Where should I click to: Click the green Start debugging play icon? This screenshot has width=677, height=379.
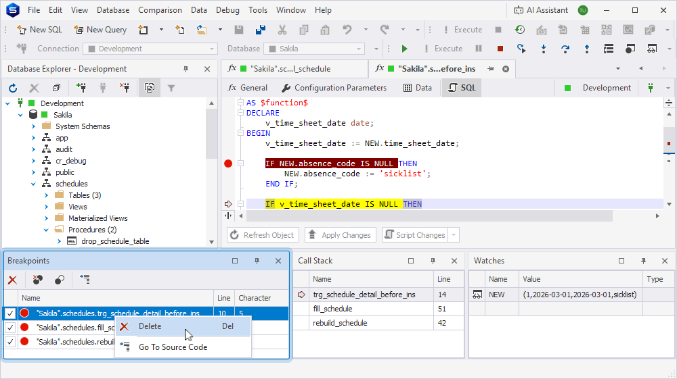click(x=404, y=49)
